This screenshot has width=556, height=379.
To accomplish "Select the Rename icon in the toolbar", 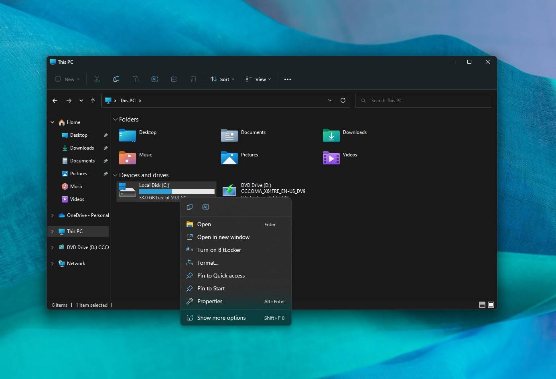I will tap(155, 79).
